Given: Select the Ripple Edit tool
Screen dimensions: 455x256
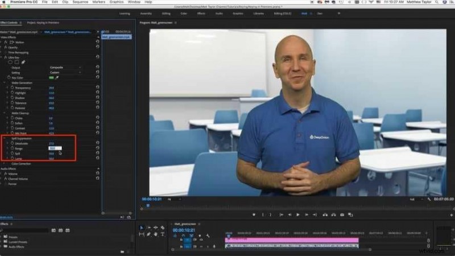Looking at the screenshot, I should 155,228.
